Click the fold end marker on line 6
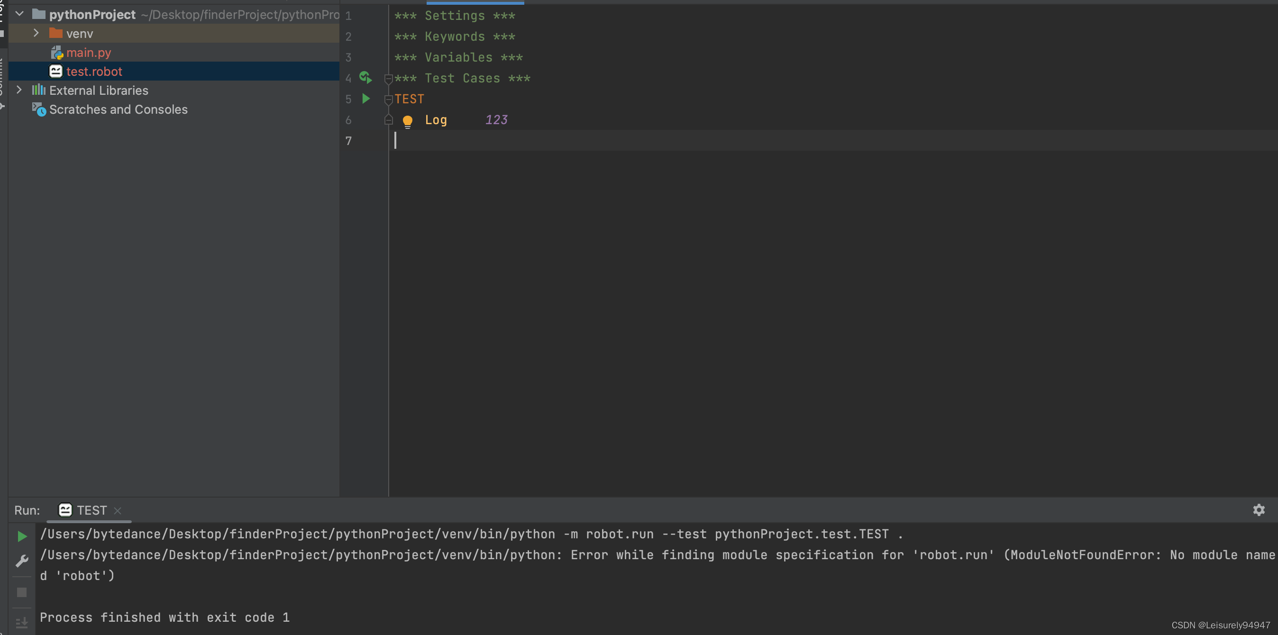The width and height of the screenshot is (1278, 635). pos(388,120)
